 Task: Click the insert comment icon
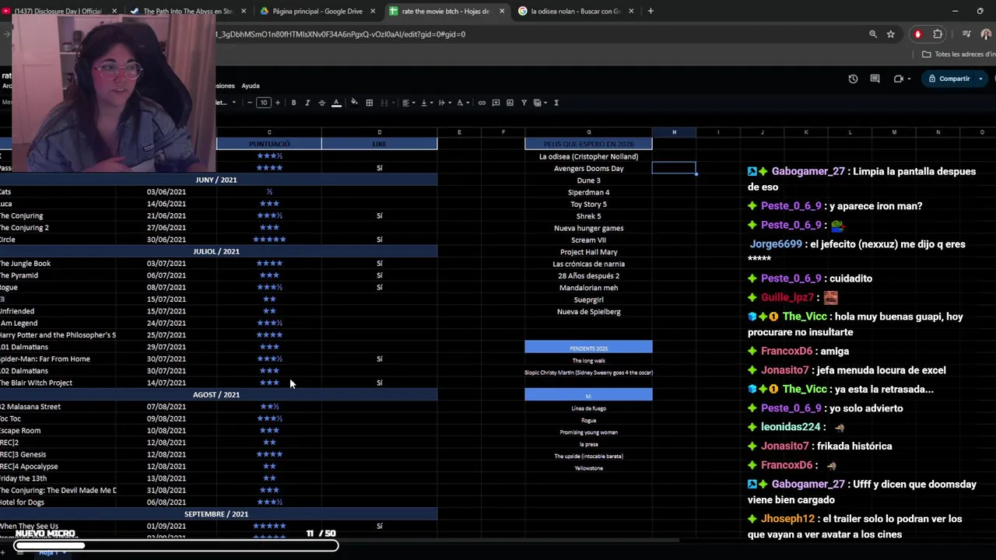496,103
